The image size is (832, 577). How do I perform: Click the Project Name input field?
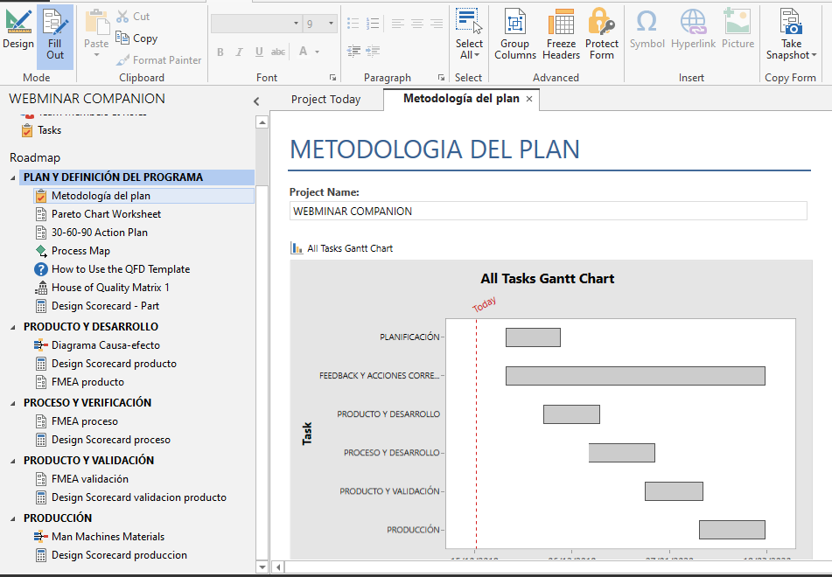click(548, 211)
